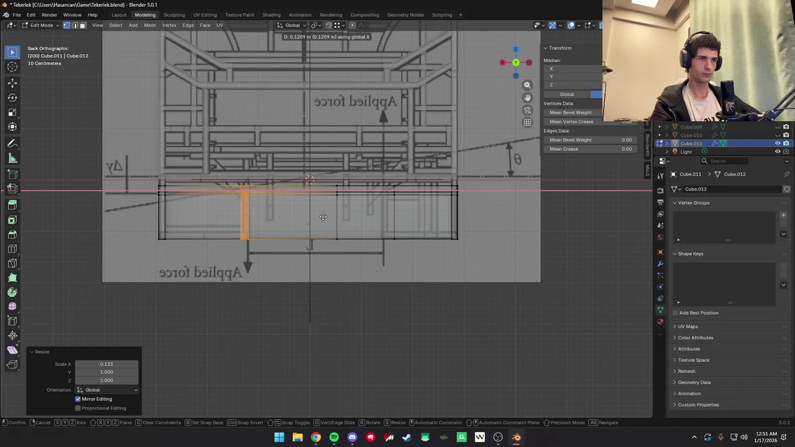The width and height of the screenshot is (795, 447).
Task: Pin the Properties context for Cube.011
Action: pyautogui.click(x=786, y=174)
